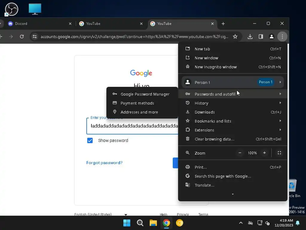The height and width of the screenshot is (230, 306).
Task: Show hidden system tray icons
Action: click(241, 223)
